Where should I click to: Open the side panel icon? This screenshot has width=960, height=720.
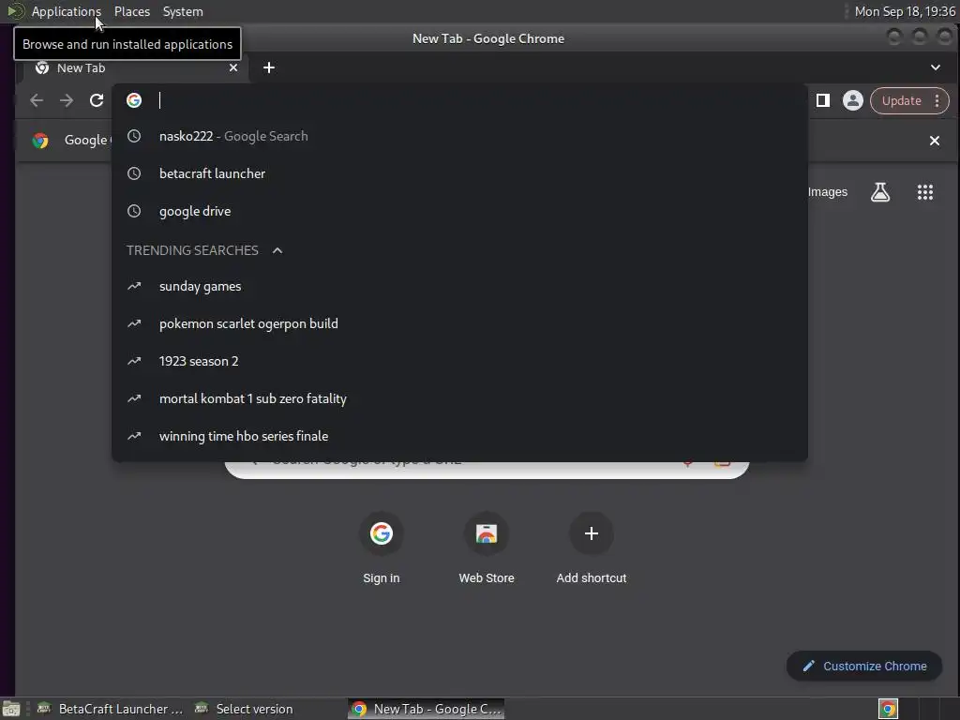[x=823, y=100]
